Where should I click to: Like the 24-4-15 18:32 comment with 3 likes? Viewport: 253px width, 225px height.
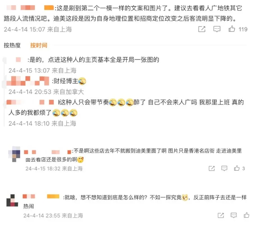[237, 168]
